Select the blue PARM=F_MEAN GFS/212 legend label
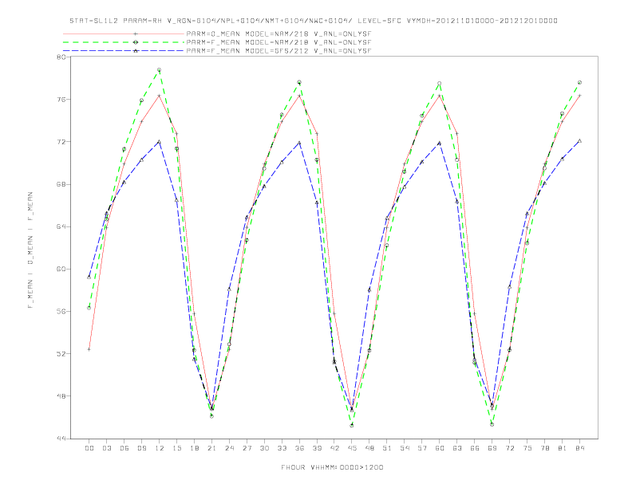 (x=278, y=51)
